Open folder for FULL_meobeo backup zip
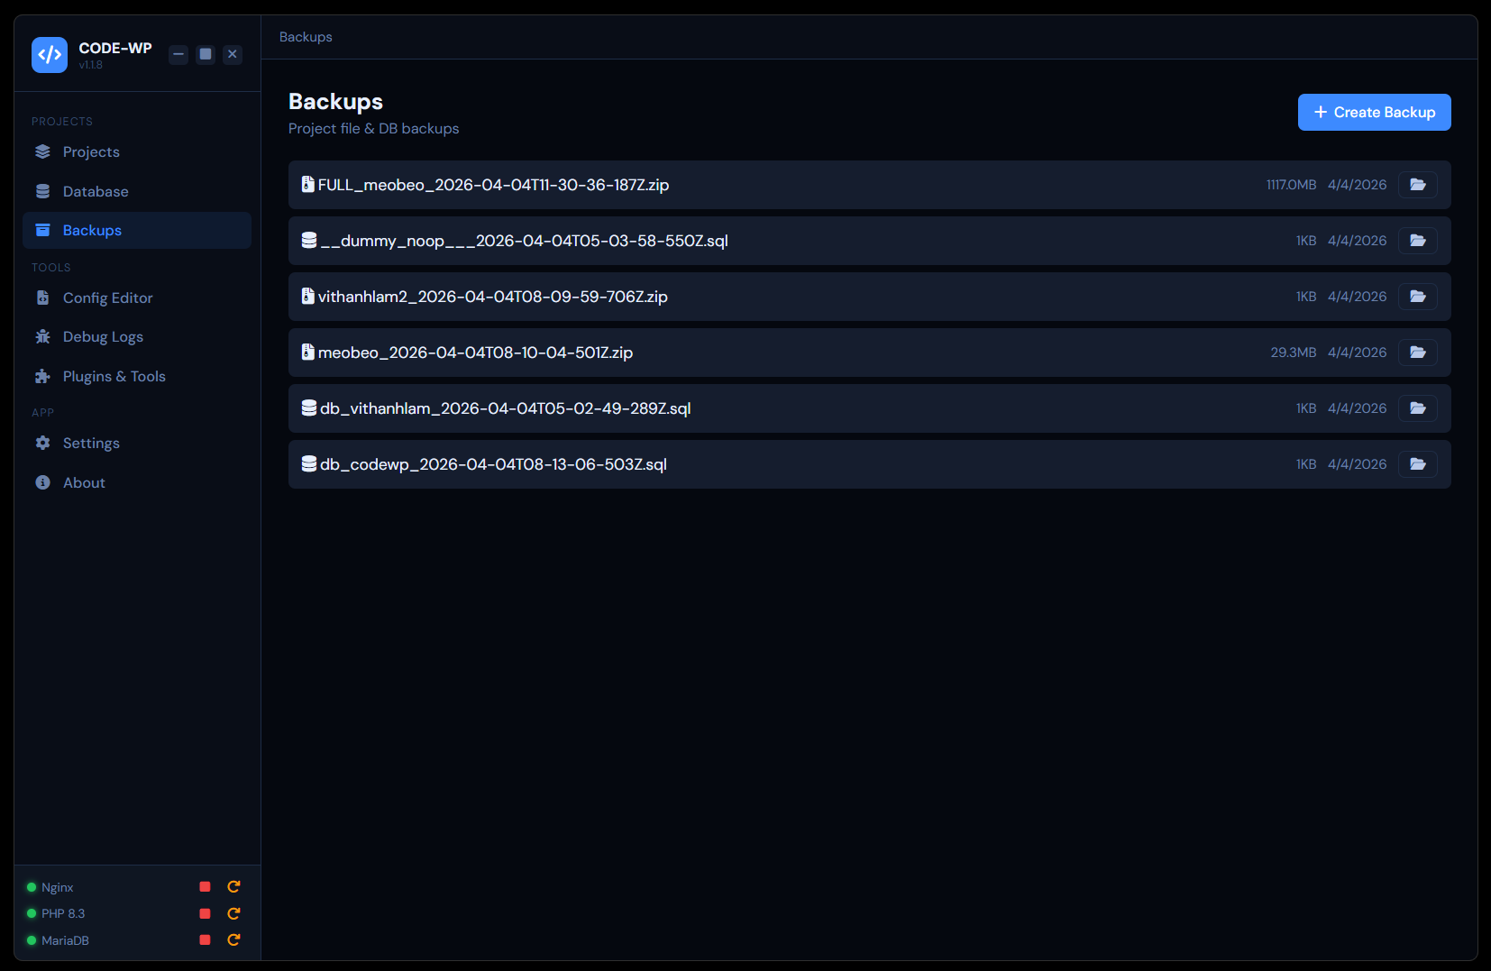1491x971 pixels. (1417, 185)
